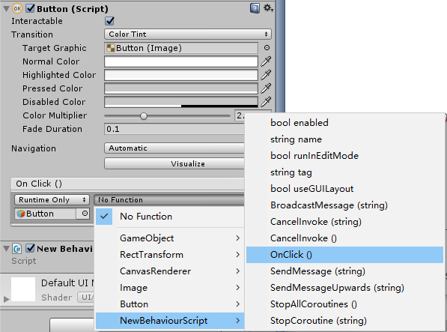Open the On Click object picker circle
Image resolution: width=447 pixels, height=332 pixels.
coord(85,214)
